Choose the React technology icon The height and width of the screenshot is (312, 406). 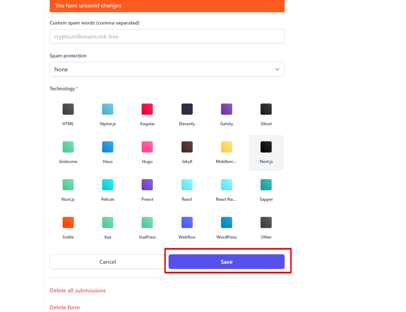coord(187,185)
